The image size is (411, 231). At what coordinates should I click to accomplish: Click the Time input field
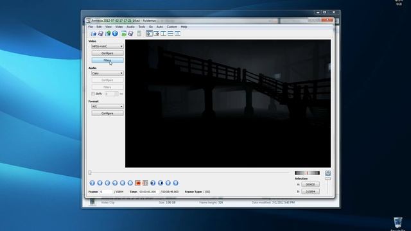(x=148, y=192)
